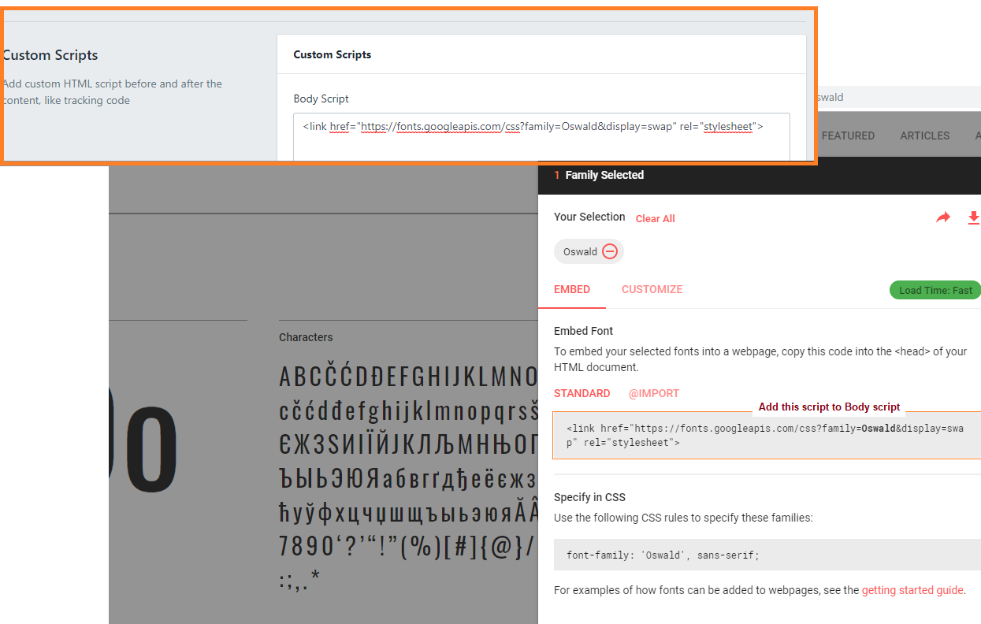Click the embed link code snippet

coord(764,436)
